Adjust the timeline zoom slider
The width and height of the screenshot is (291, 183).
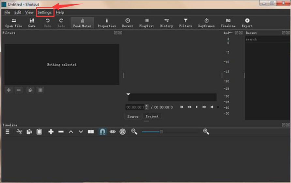pyautogui.click(x=161, y=132)
